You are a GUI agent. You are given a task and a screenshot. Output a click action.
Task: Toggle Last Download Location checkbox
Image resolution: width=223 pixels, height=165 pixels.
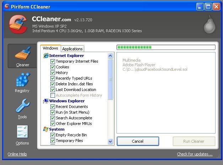pos(53,90)
